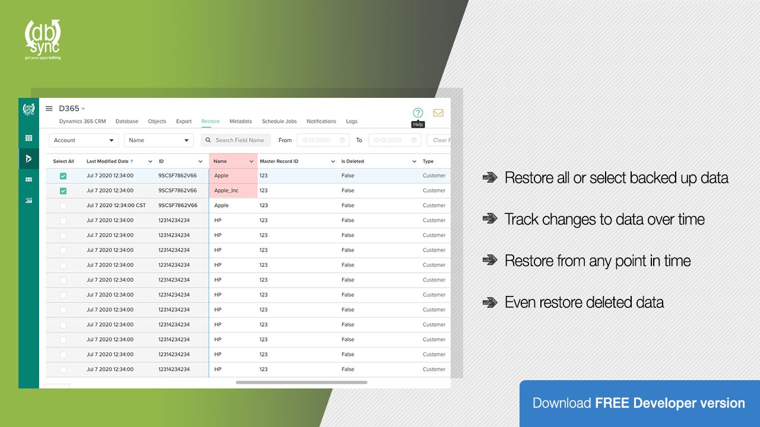The image size is (760, 427).
Task: Click the Help question mark icon
Action: [418, 113]
